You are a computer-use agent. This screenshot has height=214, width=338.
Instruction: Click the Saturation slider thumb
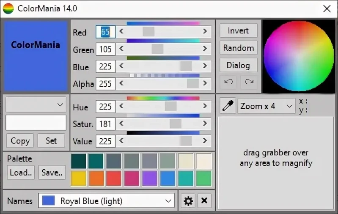176,123
